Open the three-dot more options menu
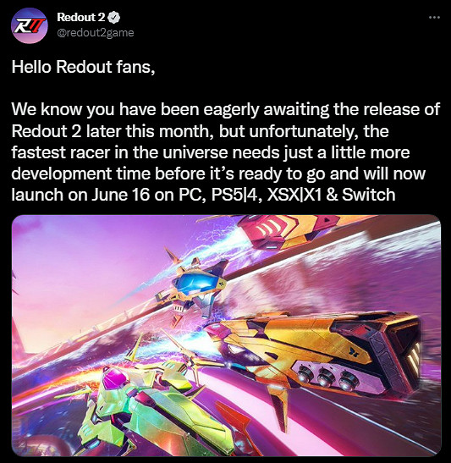451x463 pixels. click(x=434, y=18)
